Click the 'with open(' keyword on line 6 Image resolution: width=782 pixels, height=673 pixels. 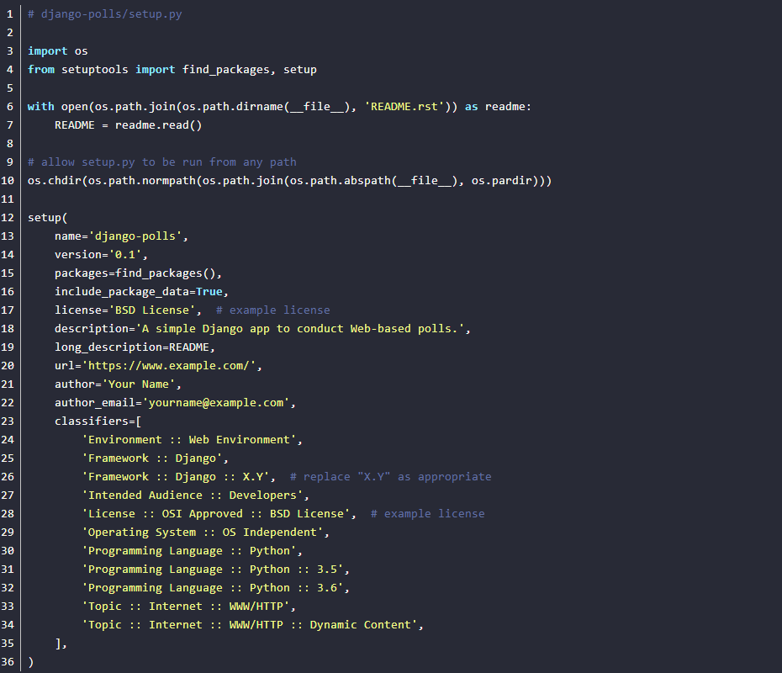click(61, 106)
